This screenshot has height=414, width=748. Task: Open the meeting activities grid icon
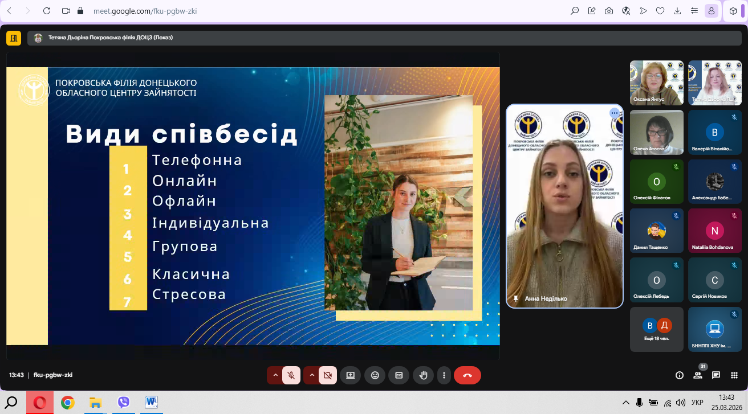pos(734,375)
